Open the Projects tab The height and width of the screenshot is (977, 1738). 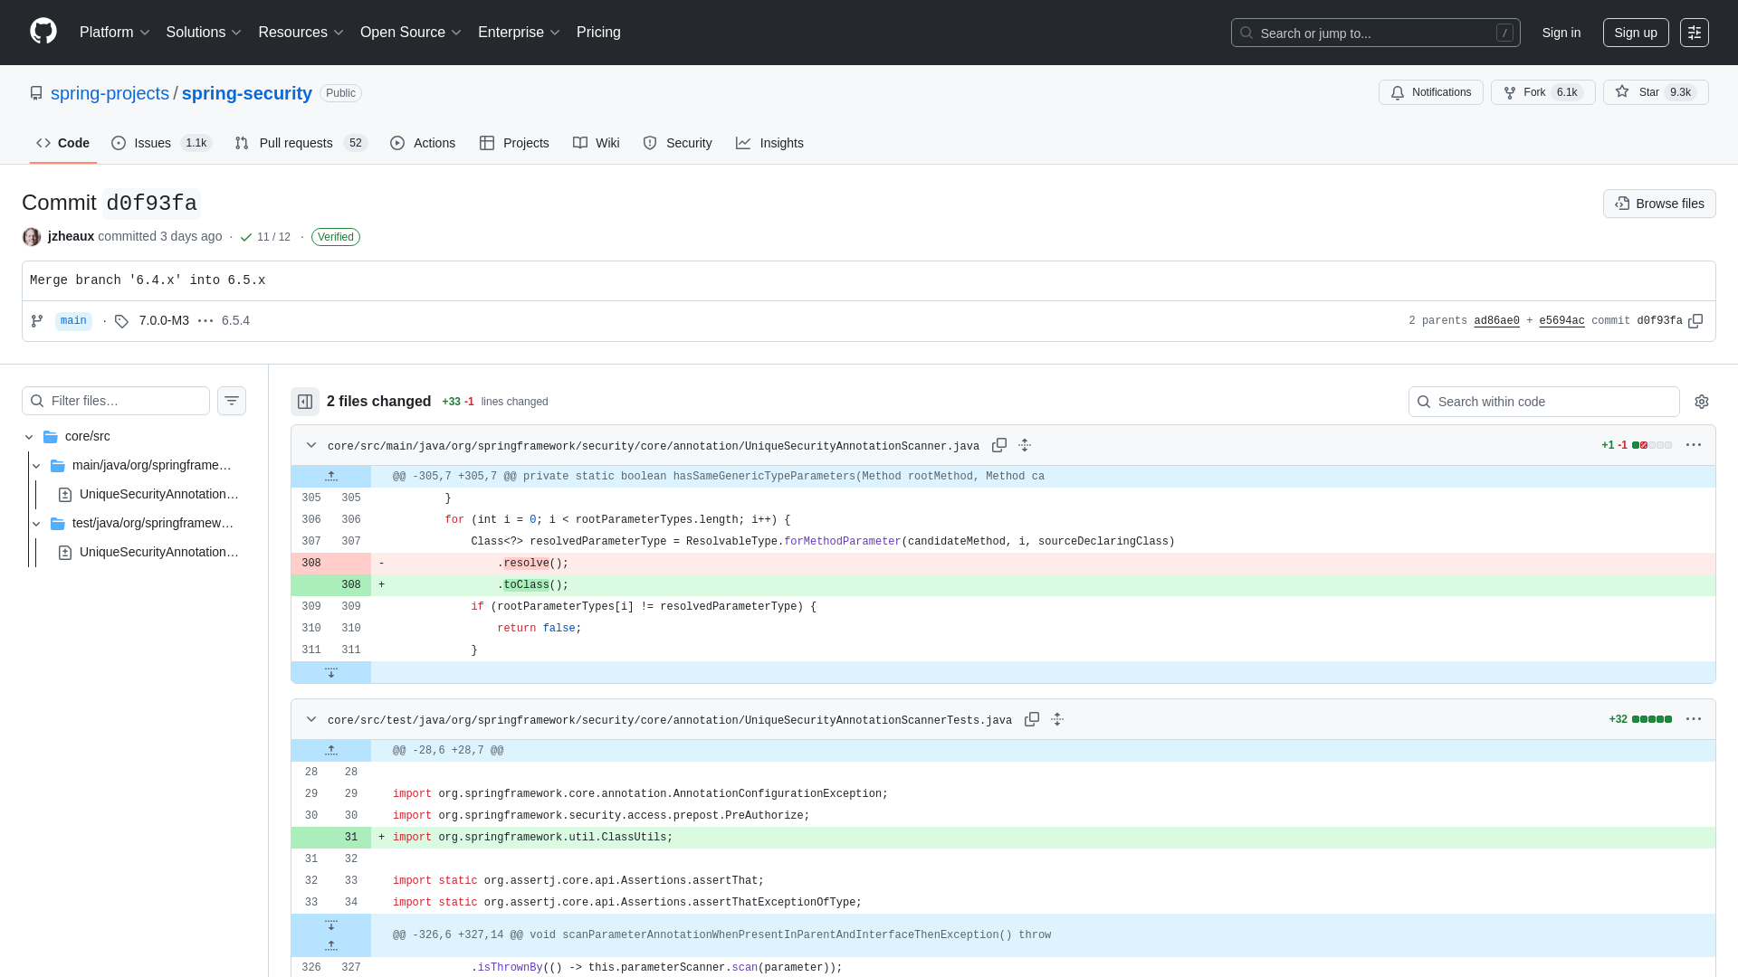point(514,143)
